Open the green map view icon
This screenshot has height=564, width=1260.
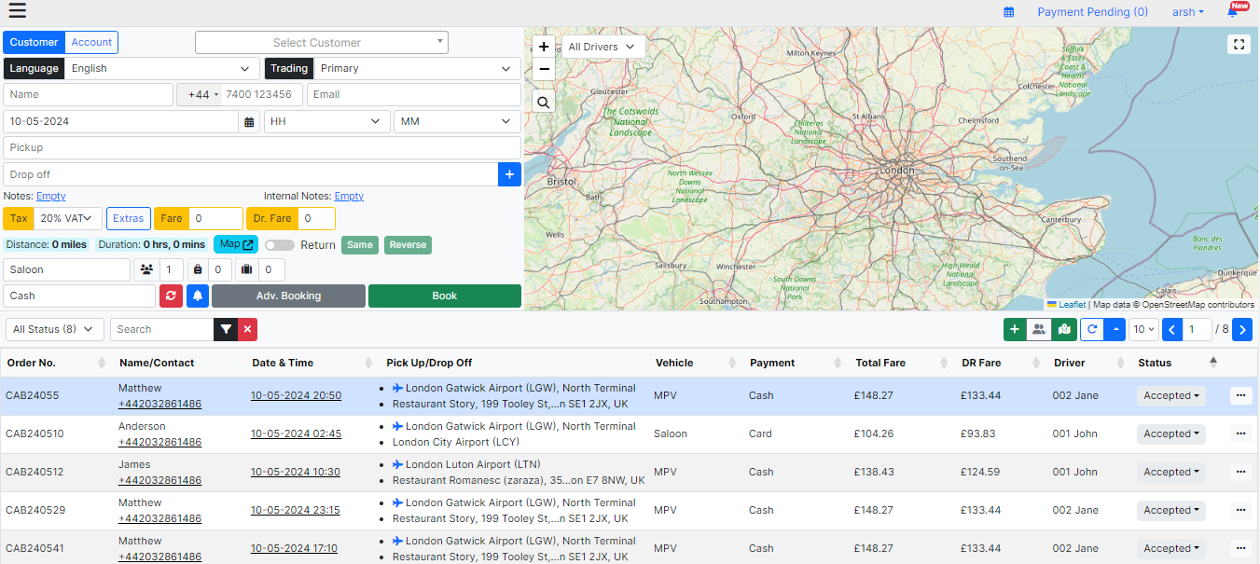pos(1063,329)
